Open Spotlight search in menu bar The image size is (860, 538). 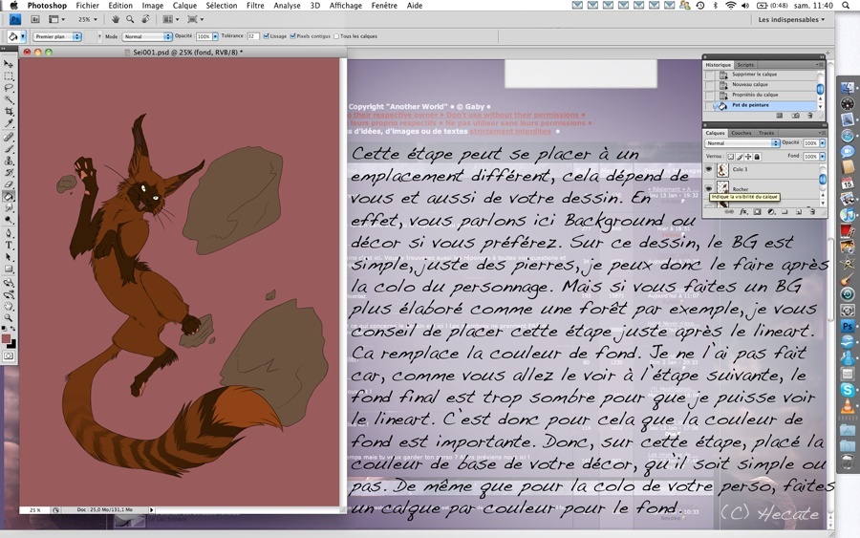tap(847, 6)
